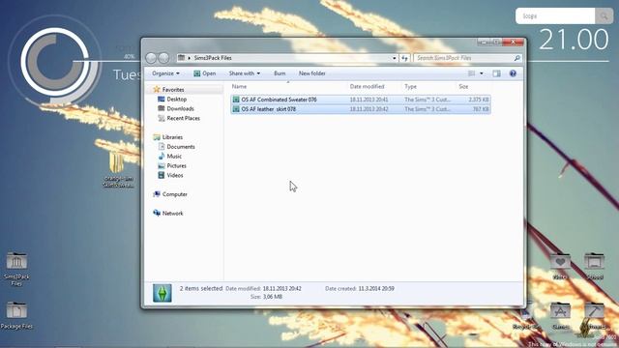Open the view options dropdown arrow
This screenshot has height=348, width=619.
482,73
